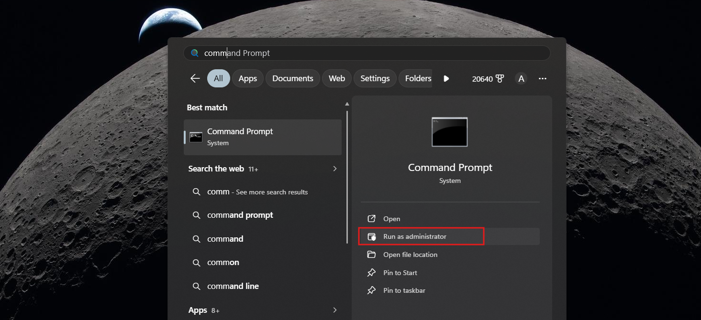Click the Command Prompt best match name

(240, 131)
